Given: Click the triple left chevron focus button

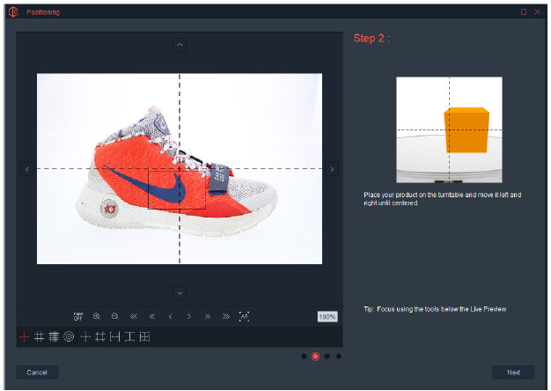Looking at the screenshot, I should pos(134,316).
